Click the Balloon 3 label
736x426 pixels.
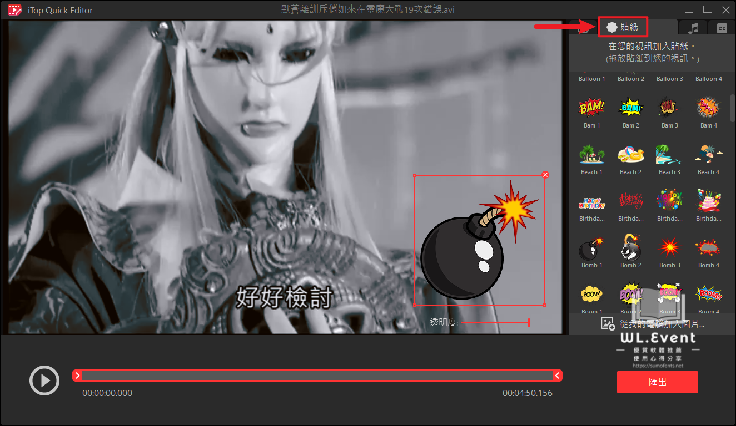(x=669, y=79)
